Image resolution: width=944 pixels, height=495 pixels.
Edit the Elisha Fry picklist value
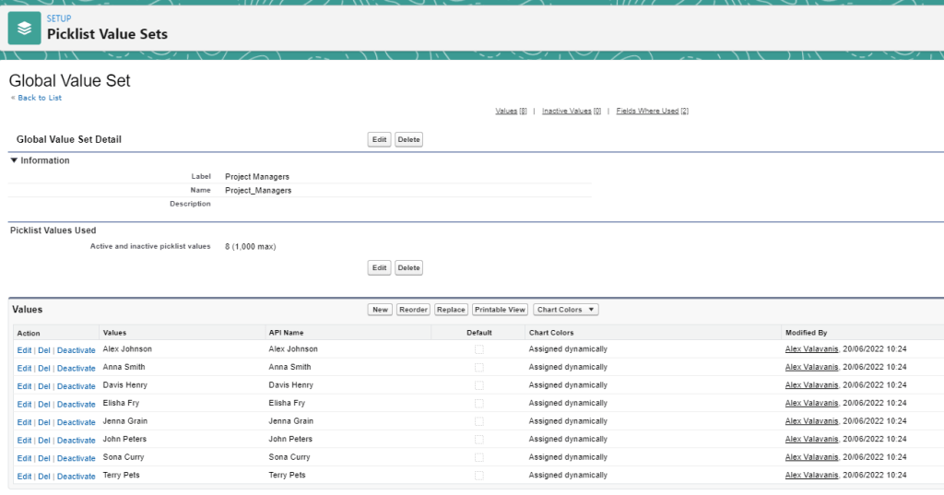24,404
